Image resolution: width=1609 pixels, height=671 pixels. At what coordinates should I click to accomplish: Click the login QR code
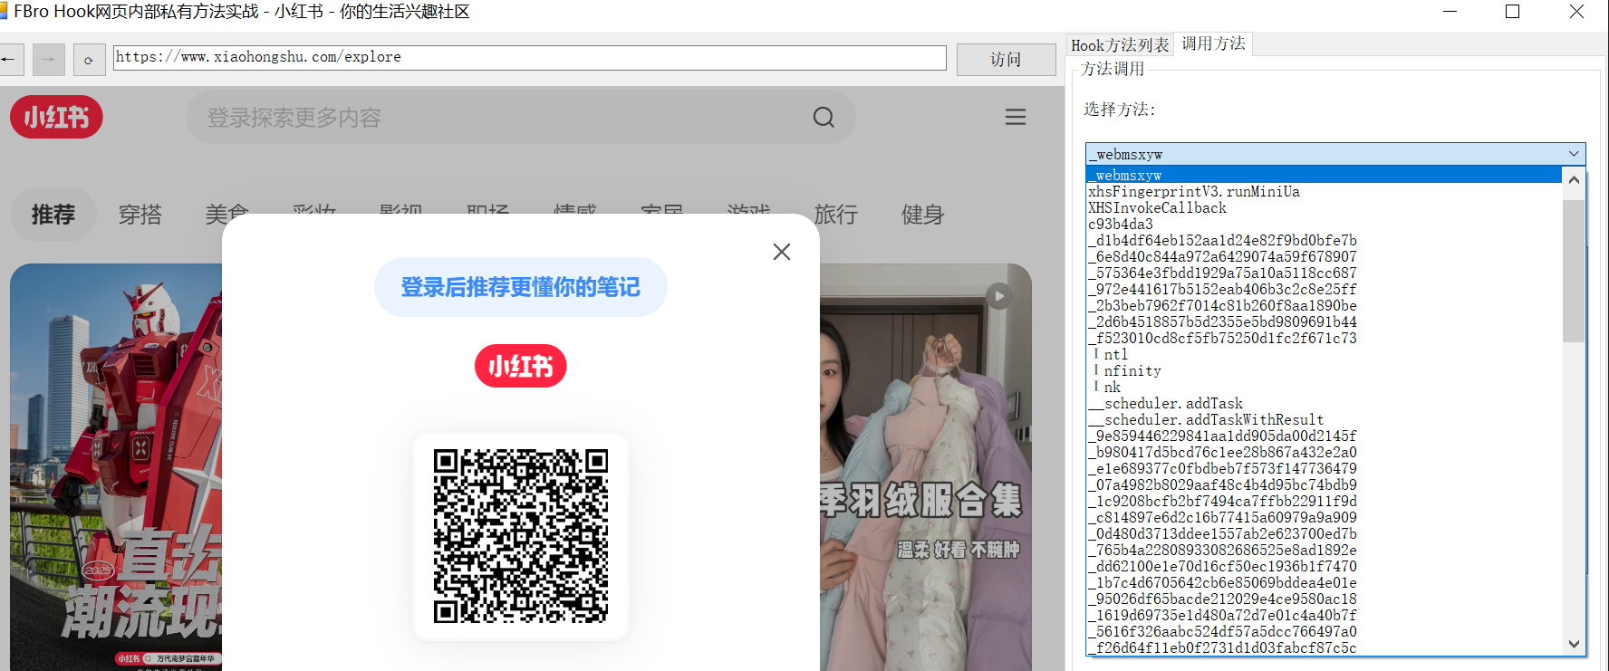521,536
